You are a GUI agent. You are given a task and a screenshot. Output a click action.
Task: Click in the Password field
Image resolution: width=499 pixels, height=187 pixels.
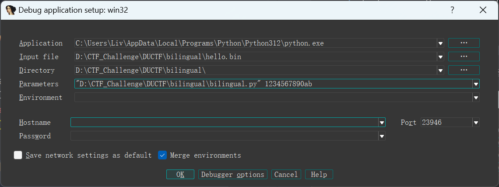pos(225,136)
